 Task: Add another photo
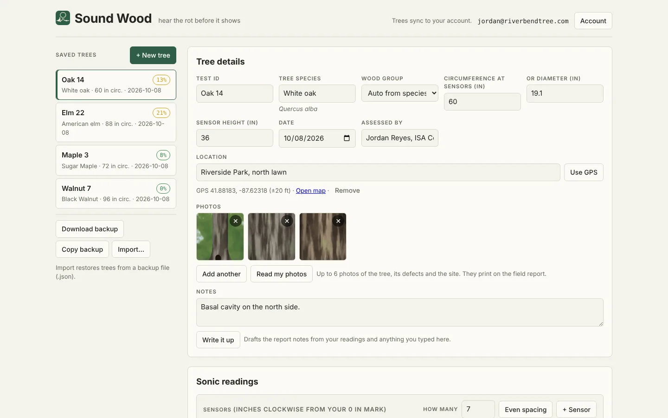(221, 274)
